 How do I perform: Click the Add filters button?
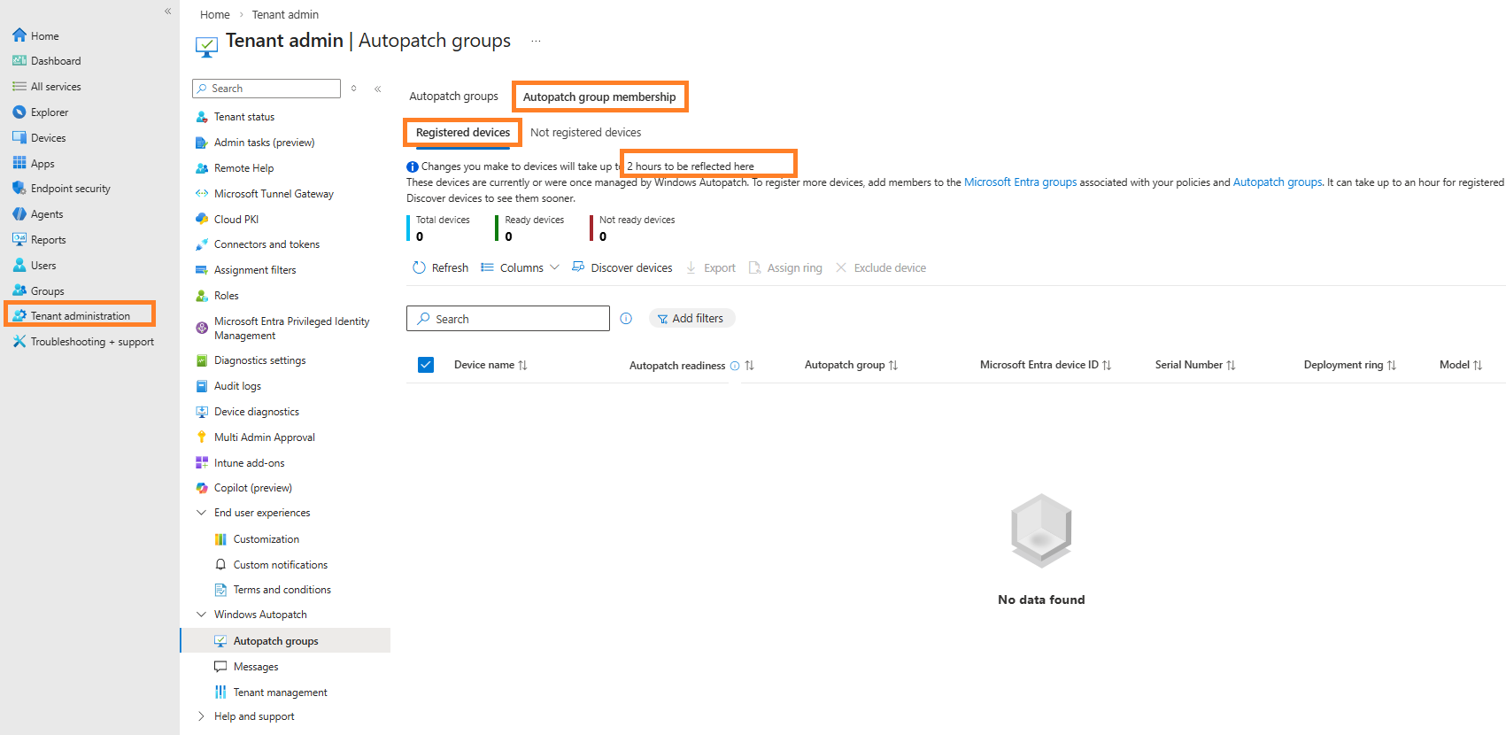[x=691, y=319]
